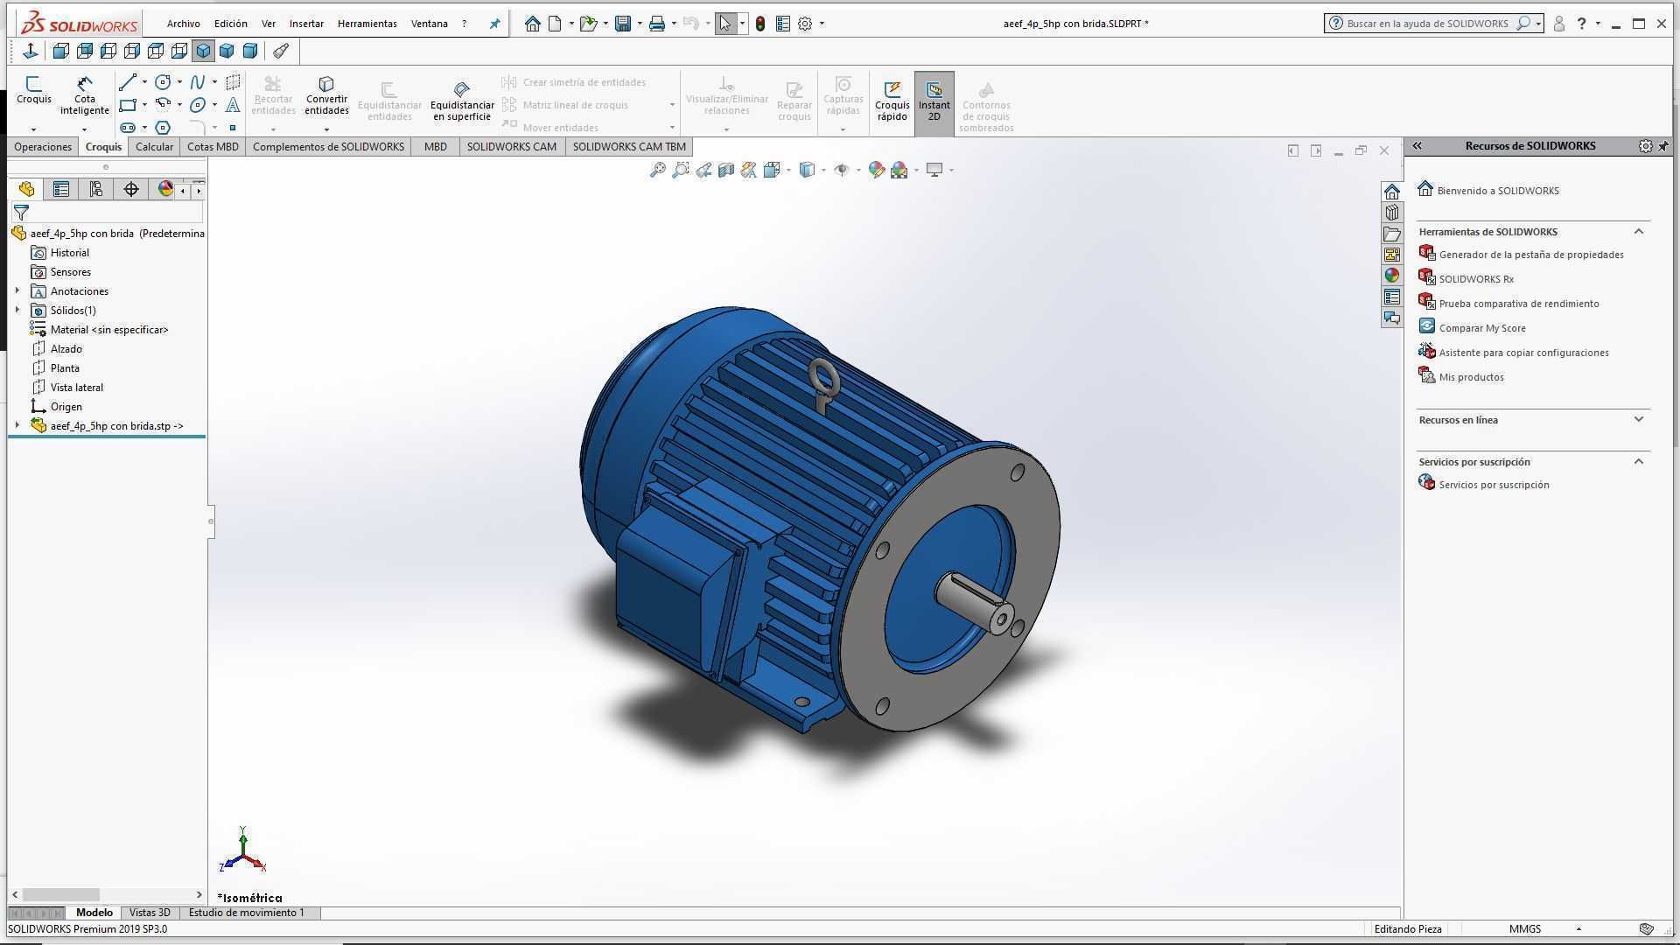The height and width of the screenshot is (945, 1680).
Task: Click the Home icon in top toolbar
Action: 532,24
